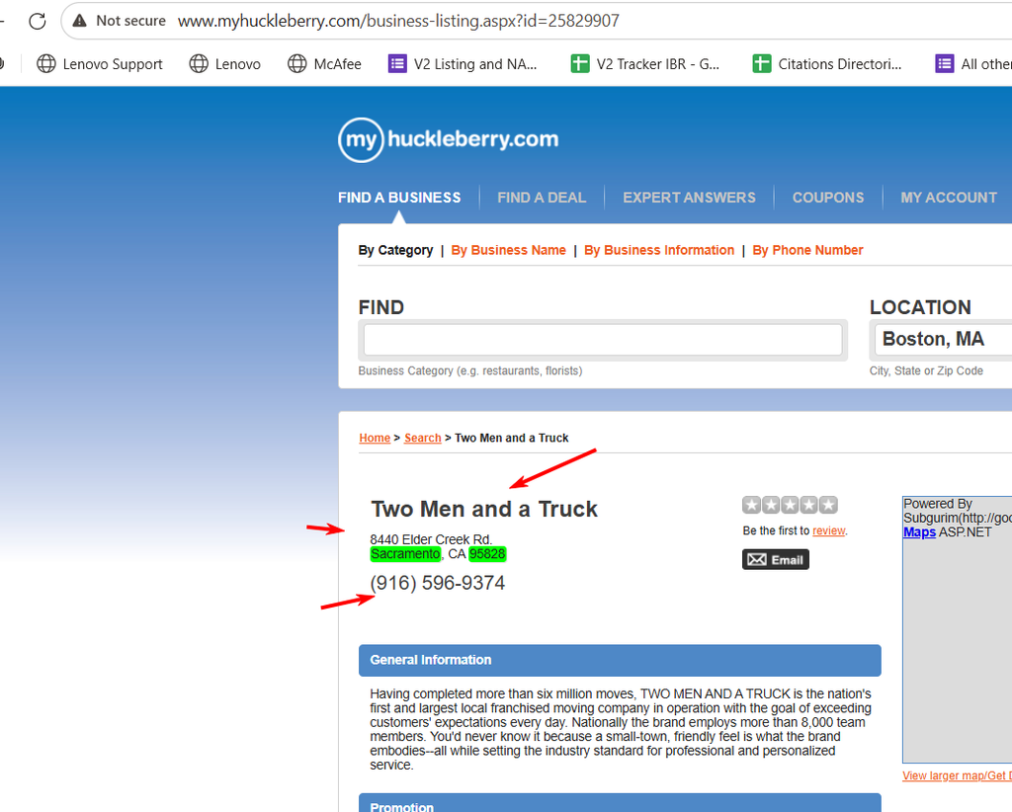Screen dimensions: 1012x812
Task: Open the McAfee bookmark
Action: [x=324, y=64]
